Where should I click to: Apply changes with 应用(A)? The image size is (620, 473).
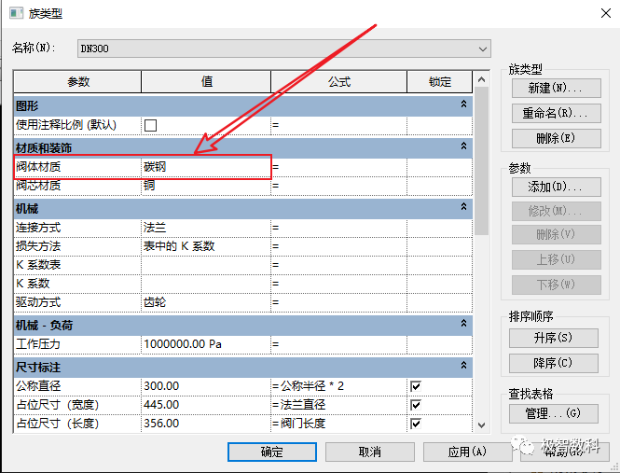click(x=467, y=452)
